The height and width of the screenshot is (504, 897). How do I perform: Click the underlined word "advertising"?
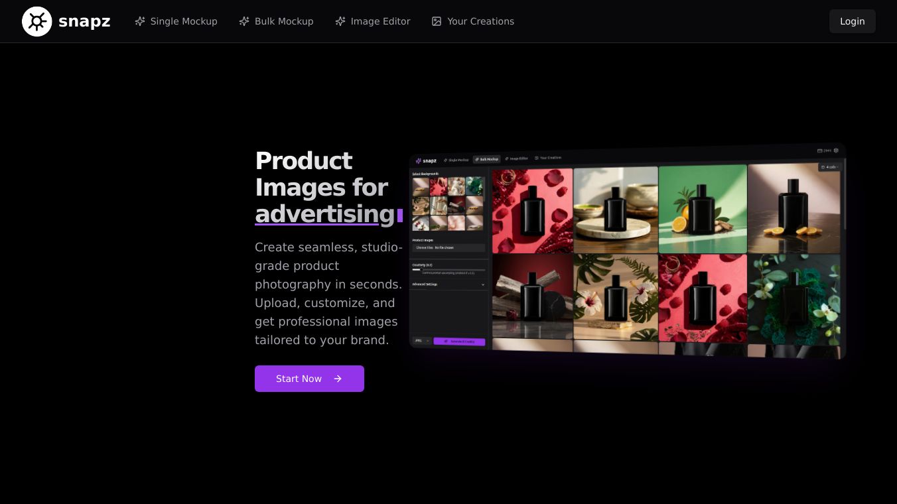coord(324,214)
